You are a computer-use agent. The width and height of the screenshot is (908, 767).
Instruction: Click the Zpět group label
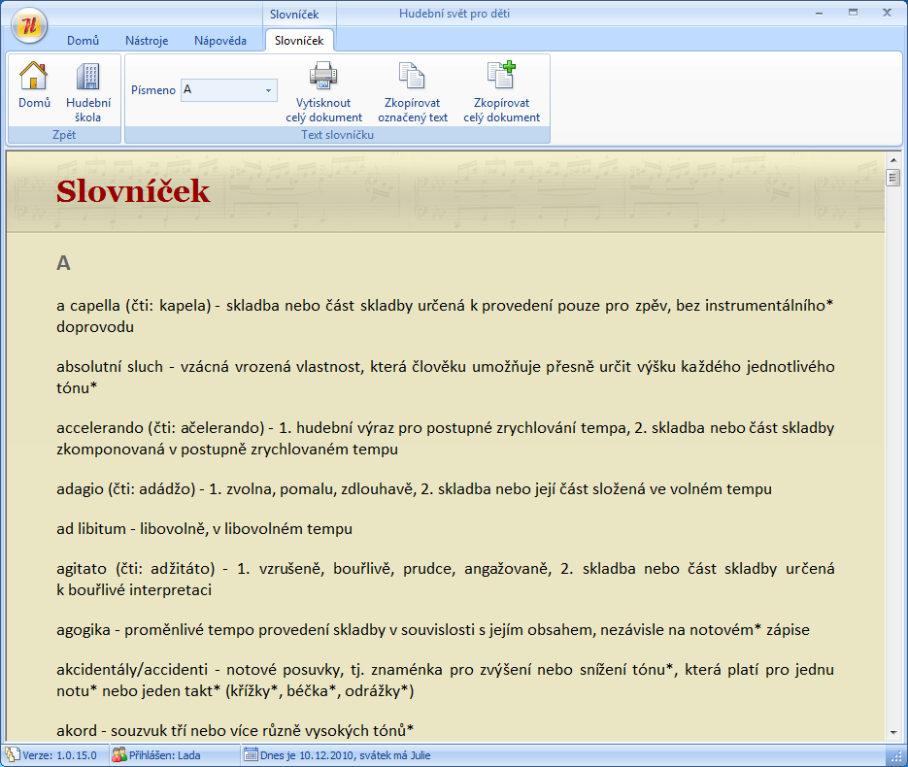point(64,135)
